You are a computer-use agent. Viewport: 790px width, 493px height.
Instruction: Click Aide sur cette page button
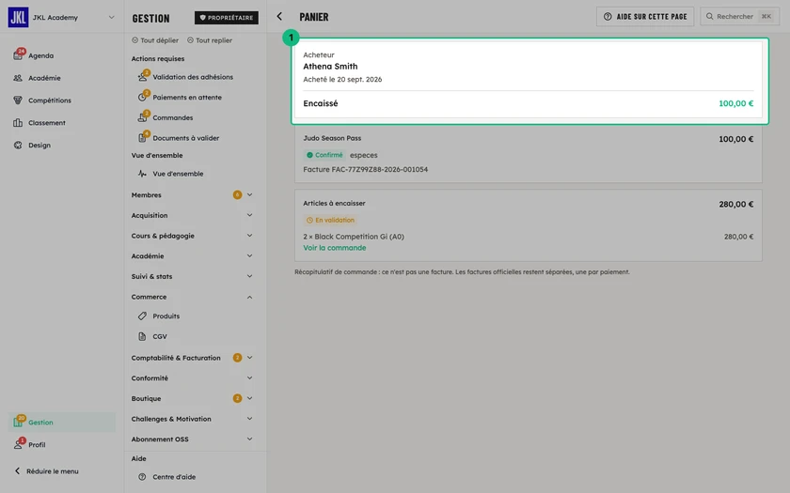tap(645, 17)
